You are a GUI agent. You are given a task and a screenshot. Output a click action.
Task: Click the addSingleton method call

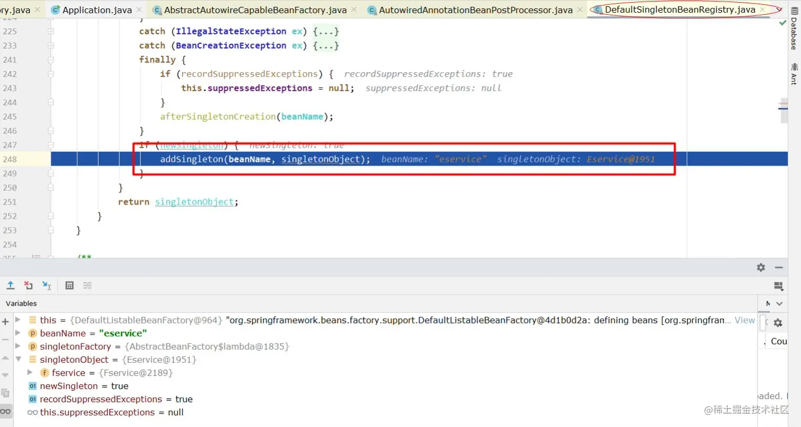tap(191, 159)
